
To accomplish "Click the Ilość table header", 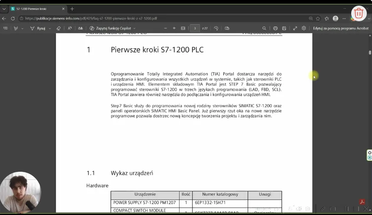I will click(x=186, y=194).
